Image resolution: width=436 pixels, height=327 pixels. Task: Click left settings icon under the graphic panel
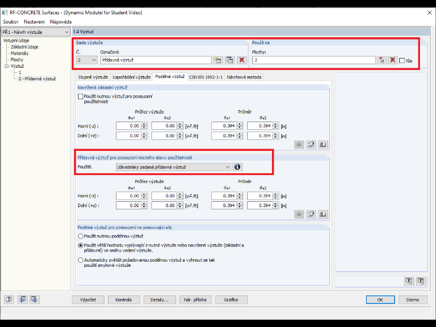408,281
